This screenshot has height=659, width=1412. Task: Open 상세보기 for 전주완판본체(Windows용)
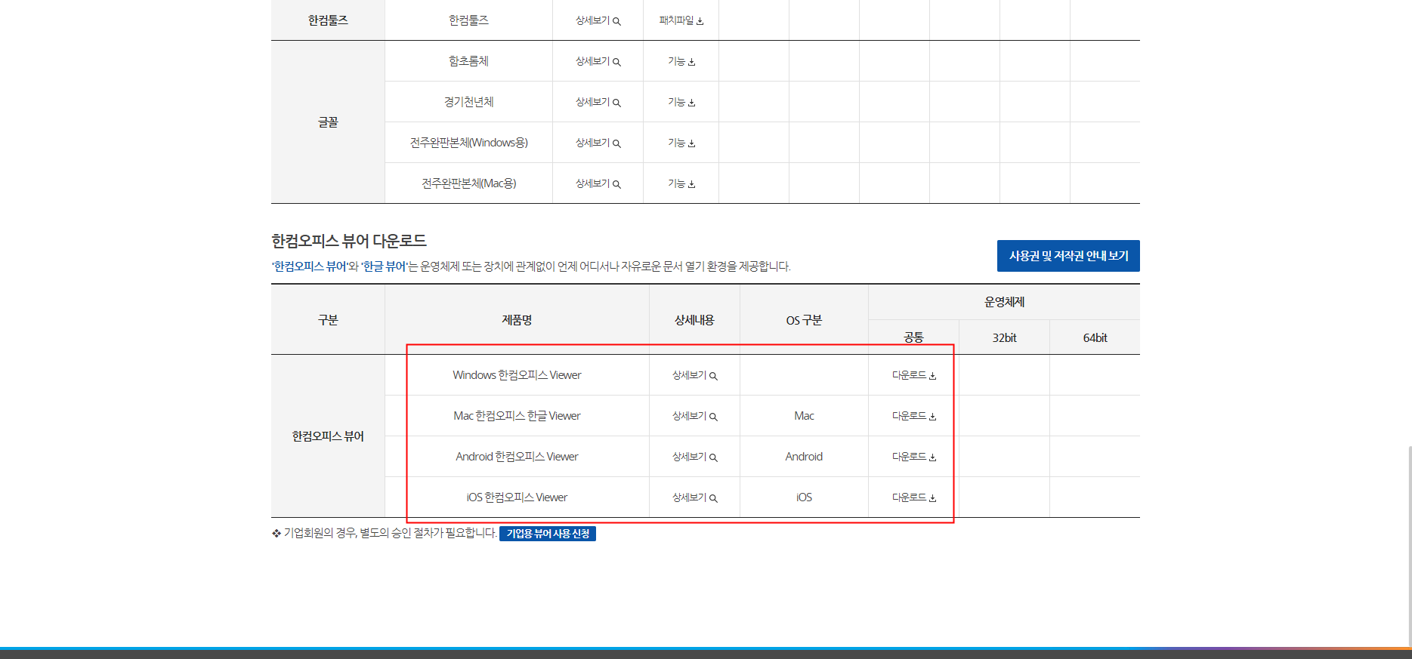598,143
